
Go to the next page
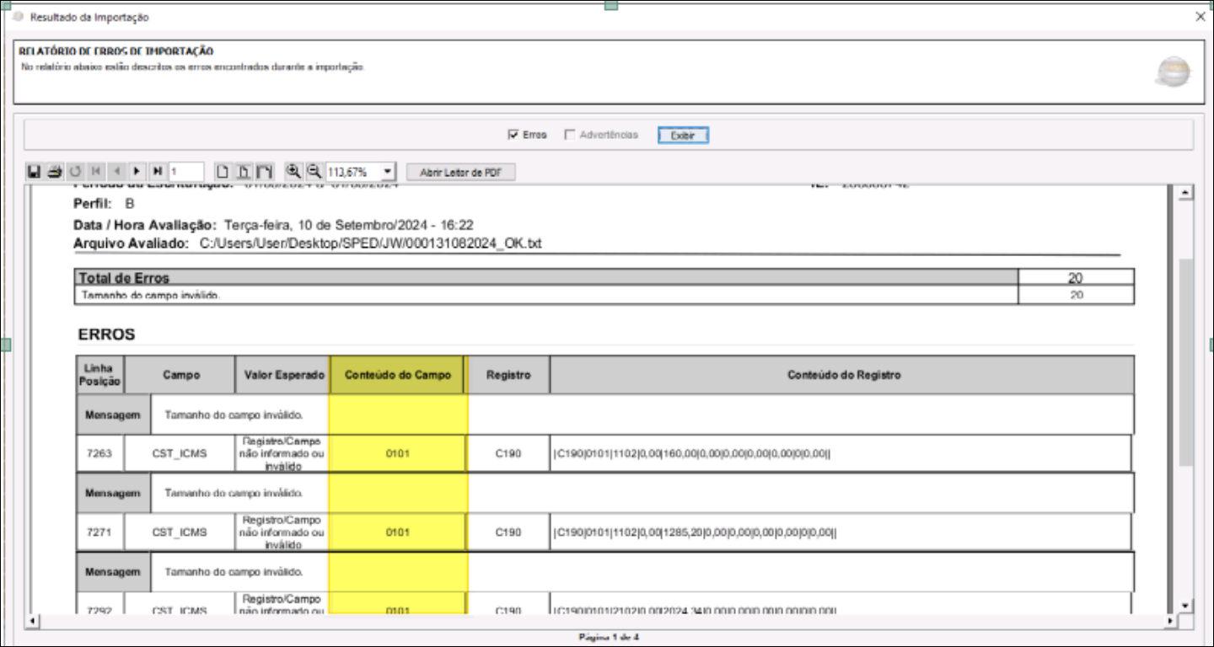coord(137,172)
